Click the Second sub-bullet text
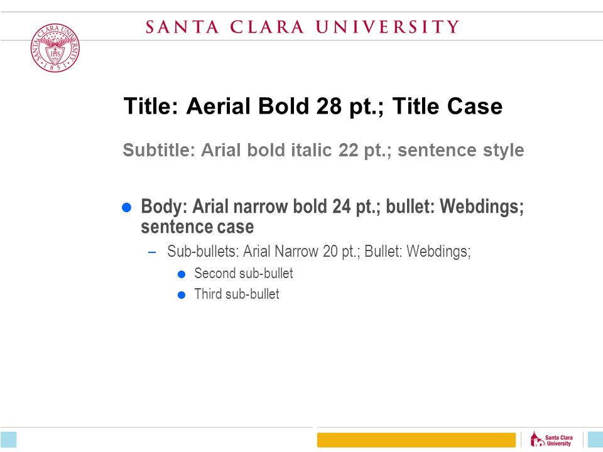603x452 pixels. click(x=244, y=273)
